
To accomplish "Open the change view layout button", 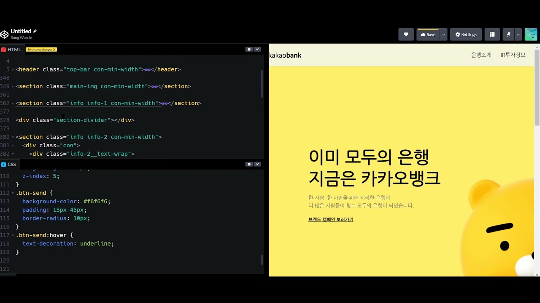I will click(x=492, y=35).
